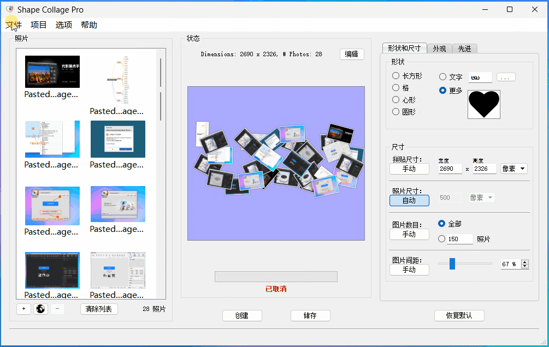Click the 手动 collage size button
Viewport: 549px width, 347px height.
click(409, 169)
